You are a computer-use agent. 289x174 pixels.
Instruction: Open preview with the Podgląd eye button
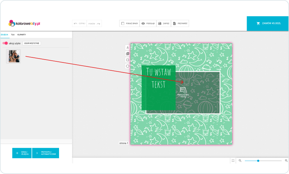coord(148,23)
